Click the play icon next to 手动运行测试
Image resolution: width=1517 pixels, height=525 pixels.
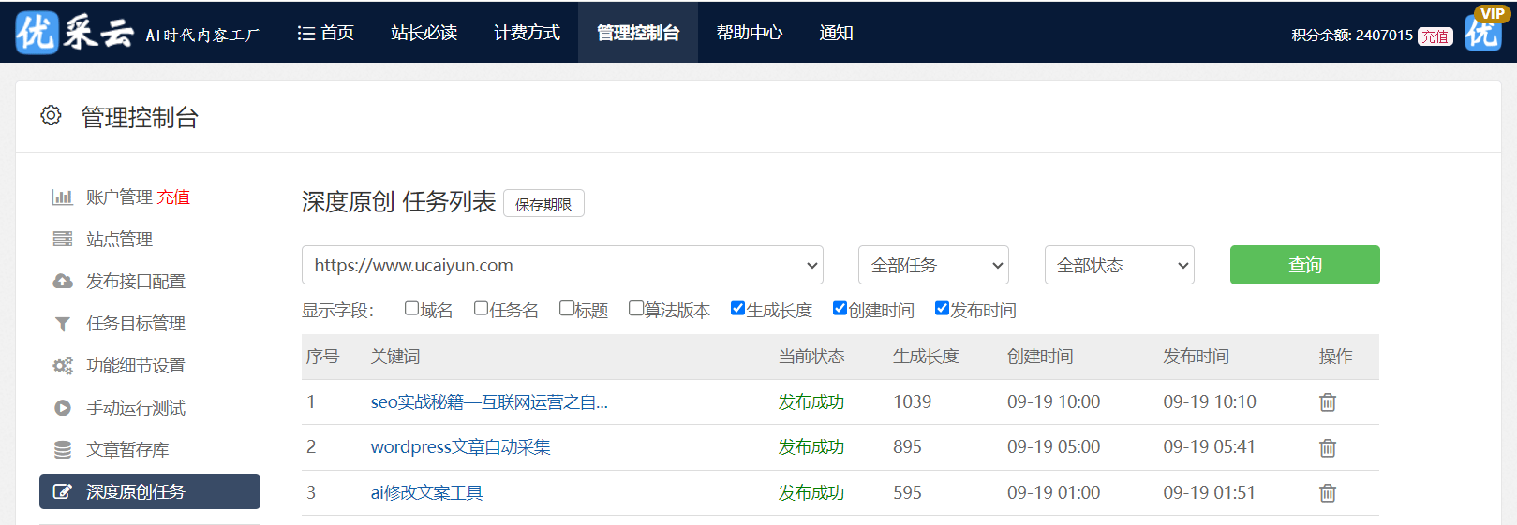pos(62,408)
